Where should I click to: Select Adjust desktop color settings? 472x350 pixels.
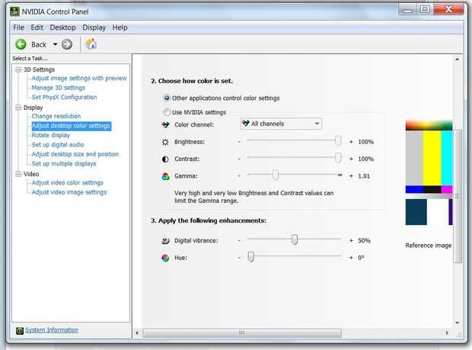click(x=71, y=126)
